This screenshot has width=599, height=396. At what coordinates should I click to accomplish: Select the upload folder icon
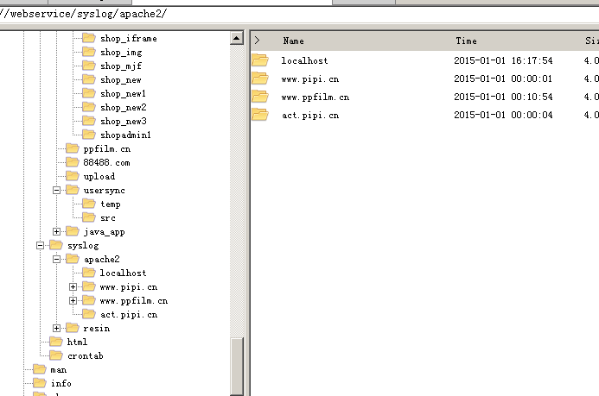point(73,176)
